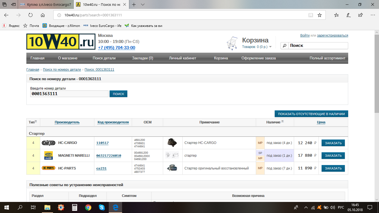Viewport: 379px width, 213px height.
Task: Open the О магазине menu item
Action: coord(68,58)
